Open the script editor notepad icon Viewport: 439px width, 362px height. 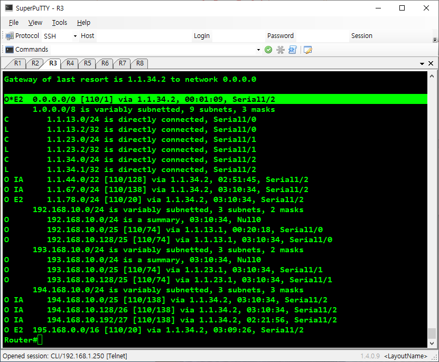coord(307,50)
